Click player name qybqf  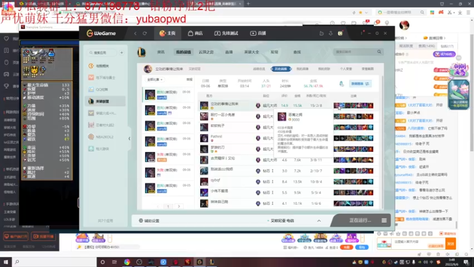click(215, 180)
